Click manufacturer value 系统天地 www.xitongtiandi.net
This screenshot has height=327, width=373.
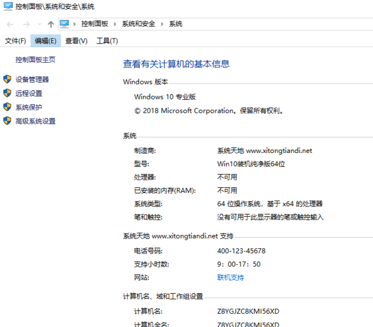coord(265,151)
